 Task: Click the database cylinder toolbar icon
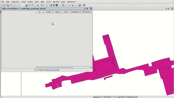click(x=73, y=5)
